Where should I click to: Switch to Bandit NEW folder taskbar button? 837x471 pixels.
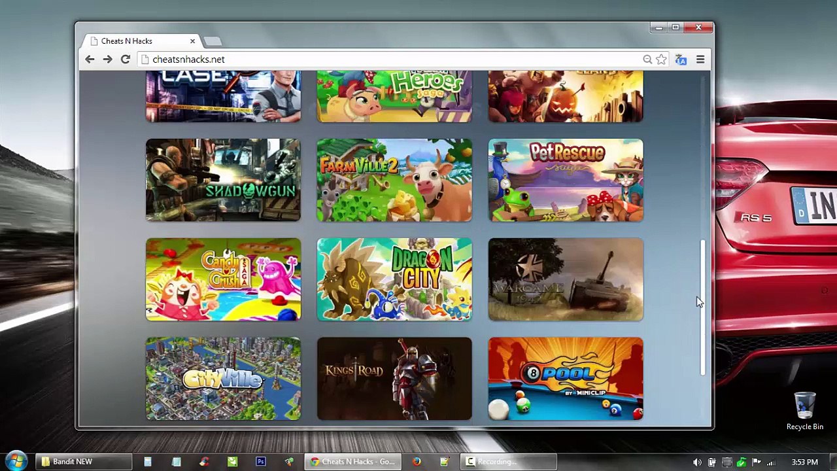click(83, 462)
